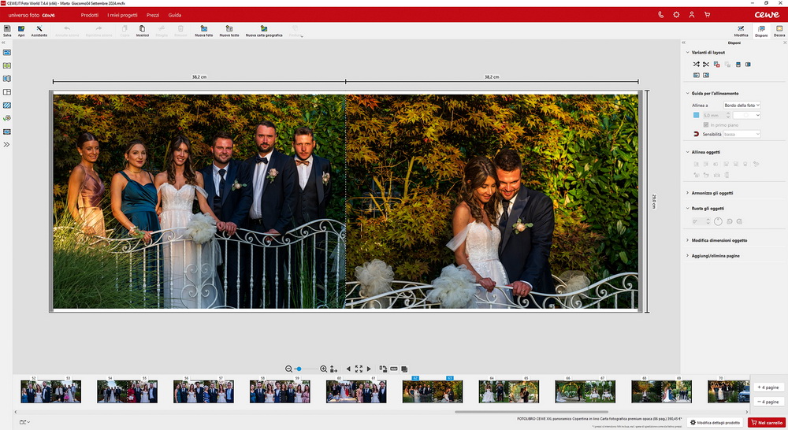Click the zoom slider handle
This screenshot has width=788, height=430.
tap(299, 369)
